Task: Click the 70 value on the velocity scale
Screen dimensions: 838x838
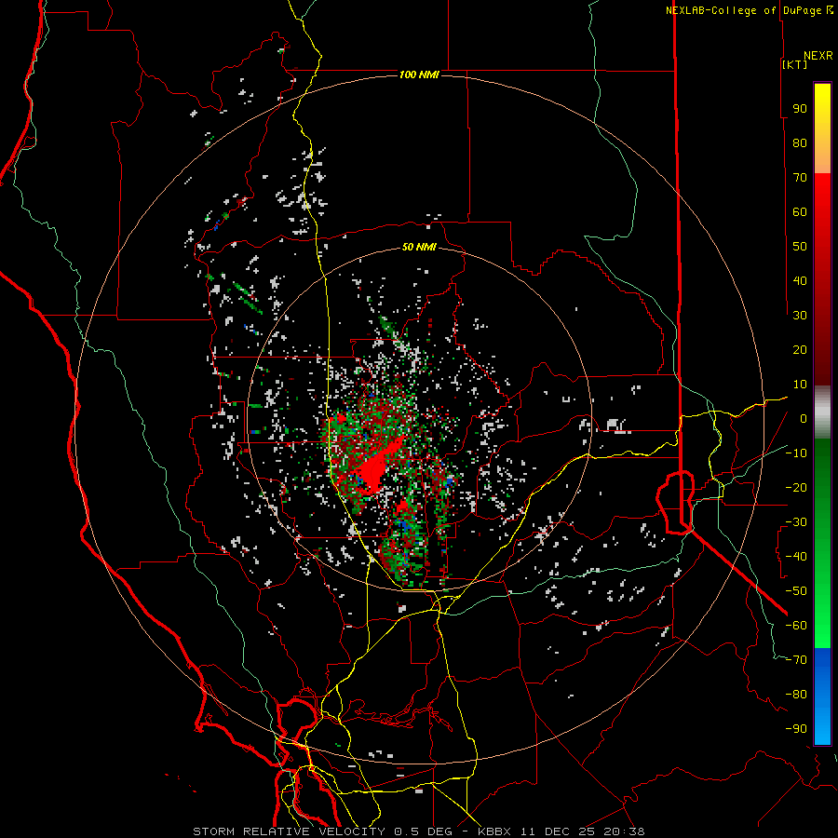Action: (x=800, y=178)
